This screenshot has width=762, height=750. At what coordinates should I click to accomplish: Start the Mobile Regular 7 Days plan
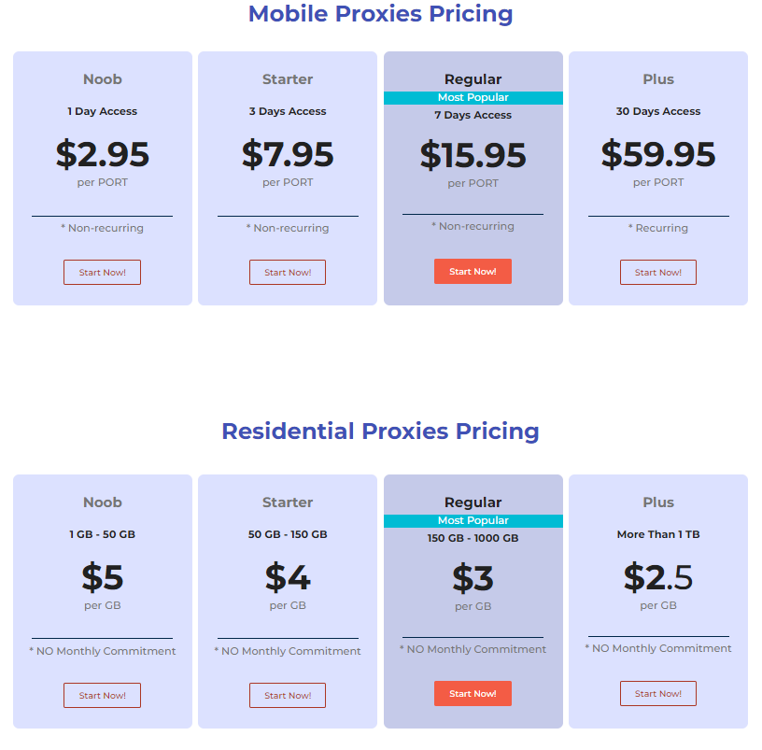[x=473, y=271]
